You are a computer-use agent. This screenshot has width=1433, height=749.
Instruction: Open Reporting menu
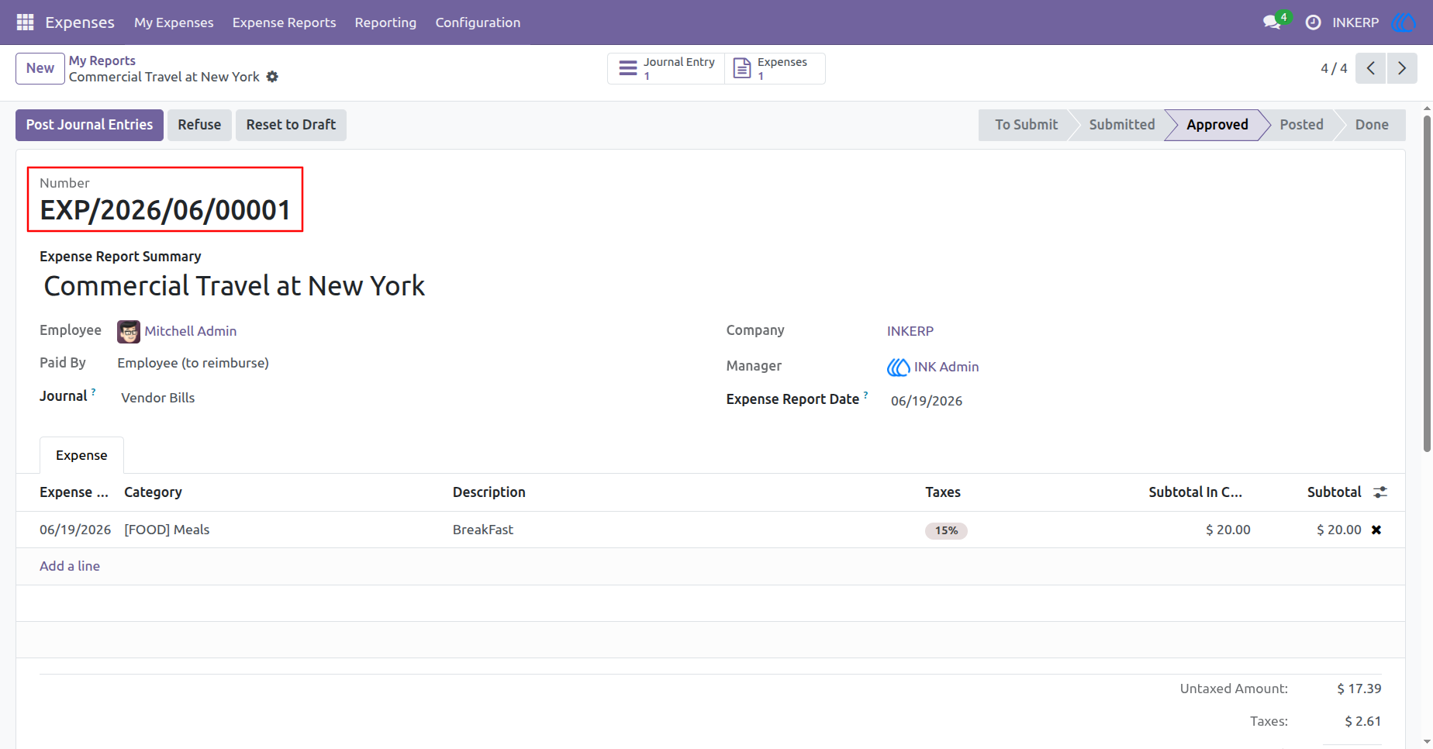tap(385, 22)
